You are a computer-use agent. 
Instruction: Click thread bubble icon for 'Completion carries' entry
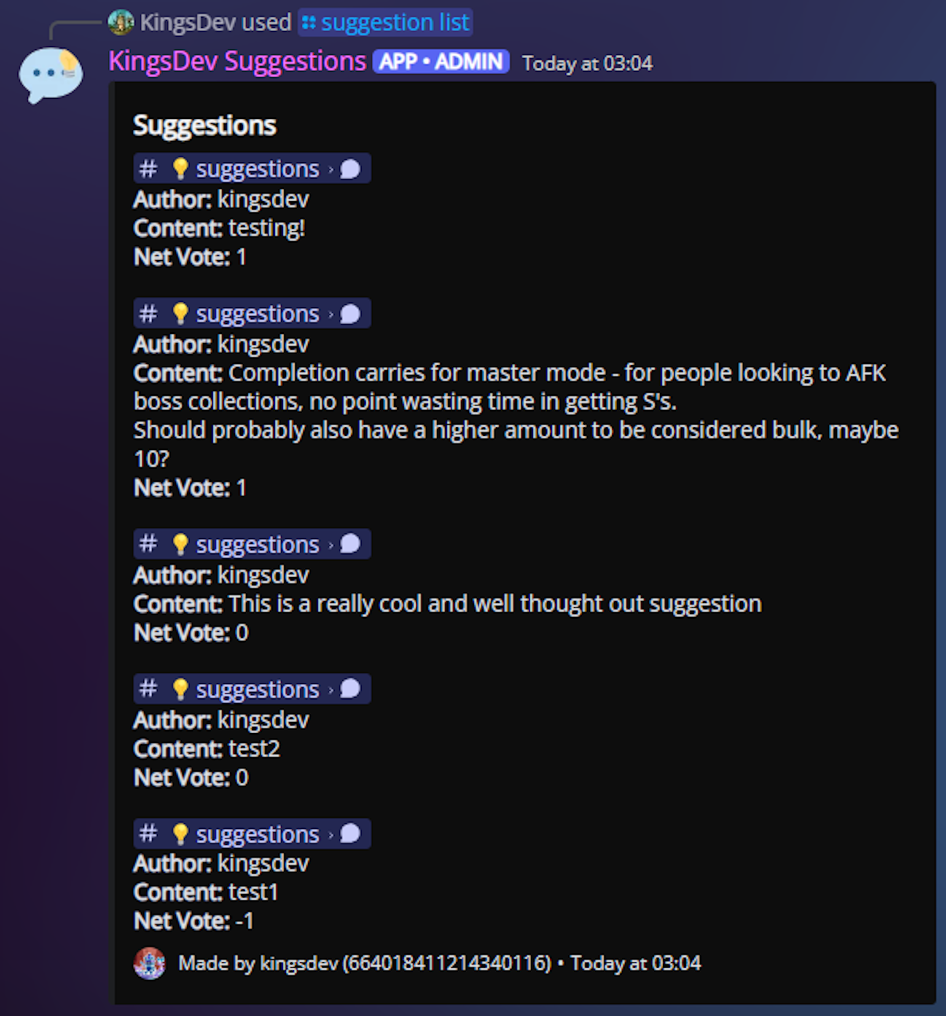click(x=351, y=314)
